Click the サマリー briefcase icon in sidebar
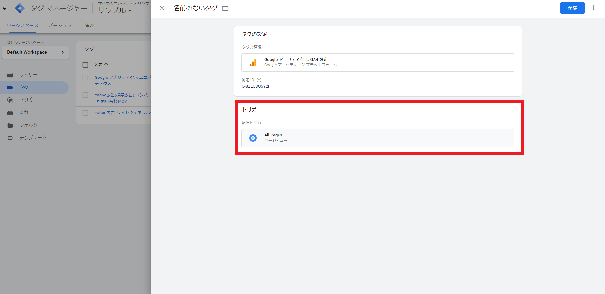Screen dimensions: 605x294 [x=10, y=75]
